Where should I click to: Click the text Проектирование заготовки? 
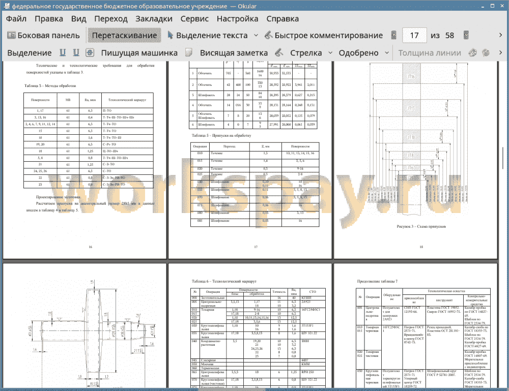click(x=59, y=197)
